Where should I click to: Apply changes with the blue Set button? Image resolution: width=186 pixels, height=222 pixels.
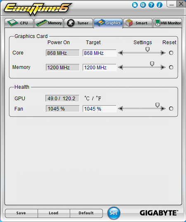pyautogui.click(x=114, y=213)
